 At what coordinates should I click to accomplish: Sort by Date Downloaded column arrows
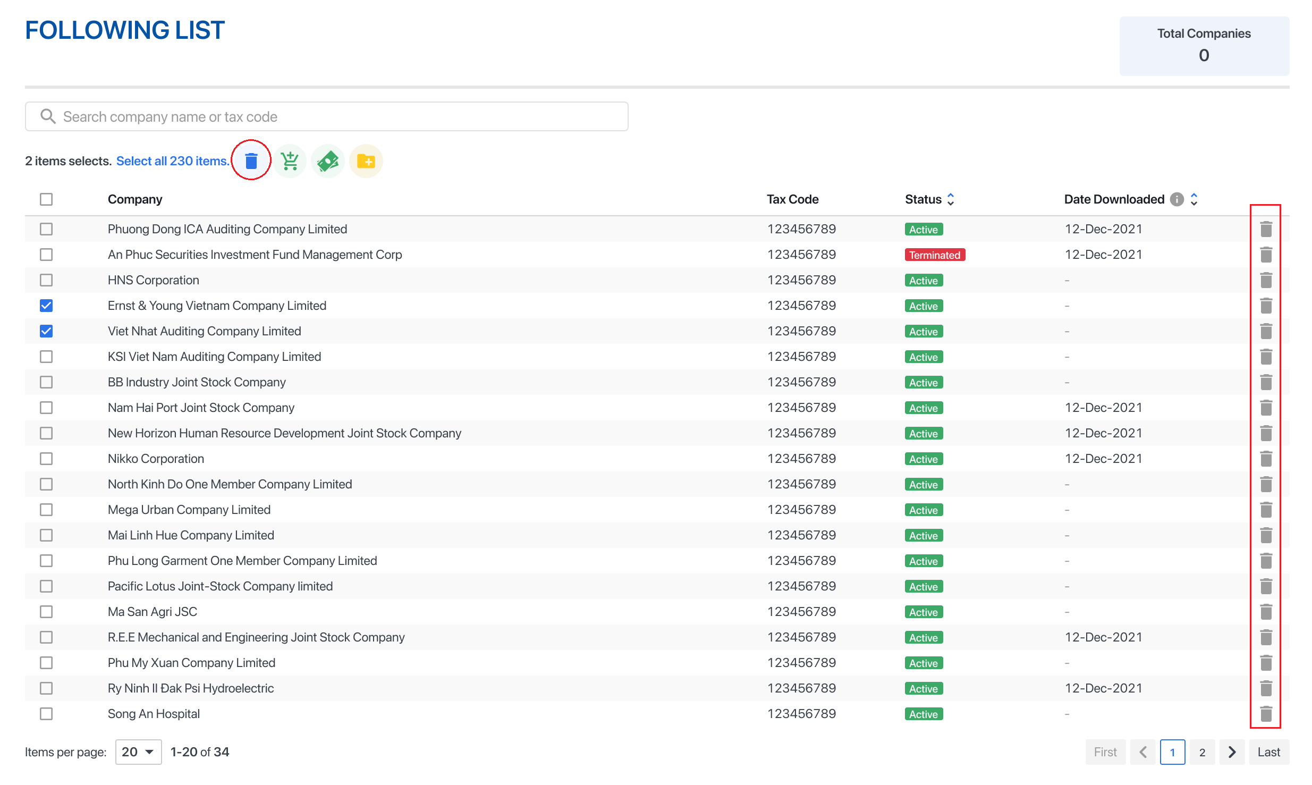(1194, 199)
